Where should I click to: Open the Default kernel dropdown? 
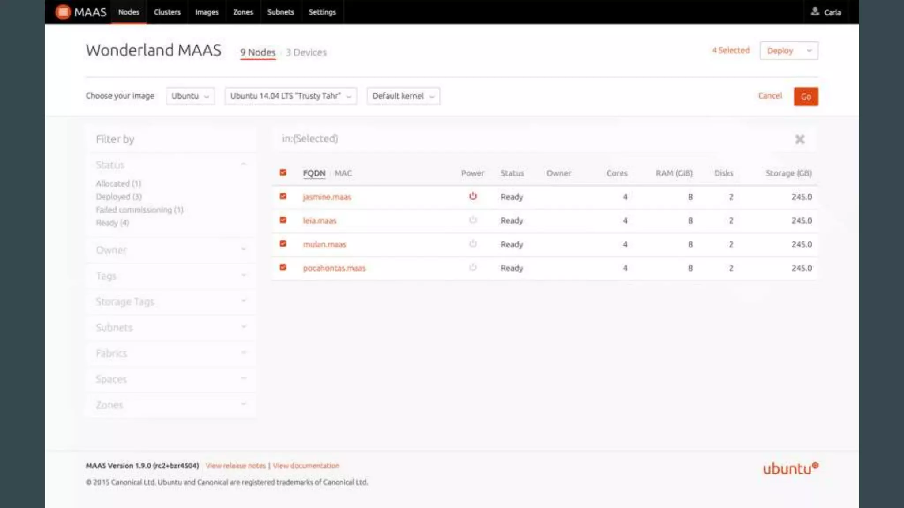403,96
